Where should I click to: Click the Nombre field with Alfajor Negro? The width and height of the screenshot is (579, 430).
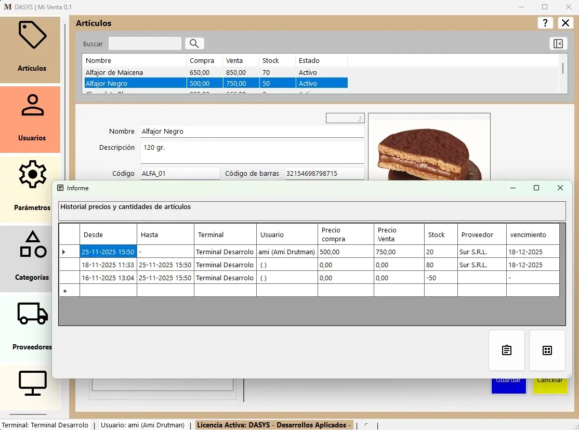(252, 132)
